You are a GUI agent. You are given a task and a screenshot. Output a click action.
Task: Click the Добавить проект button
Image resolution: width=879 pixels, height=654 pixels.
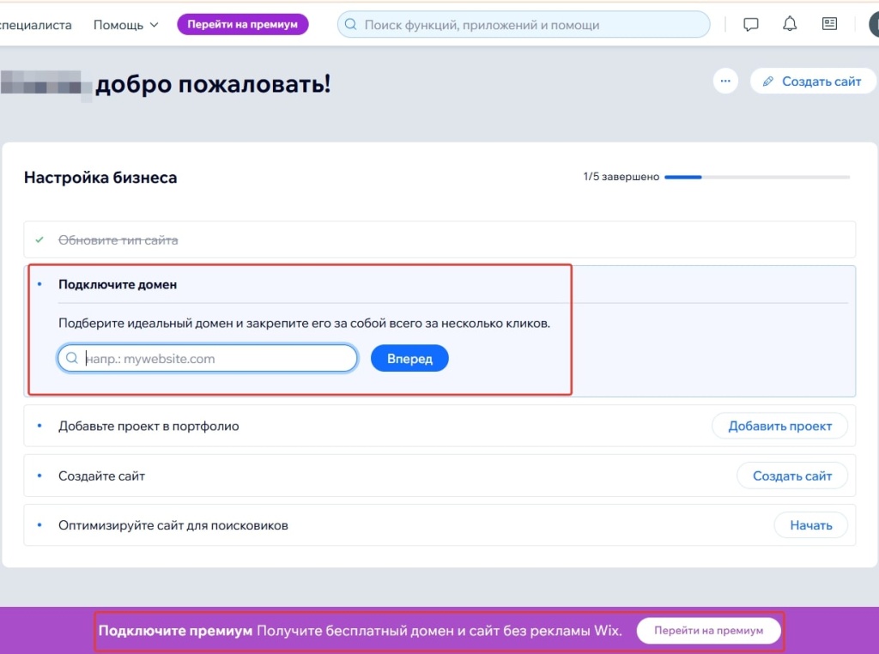pos(779,426)
